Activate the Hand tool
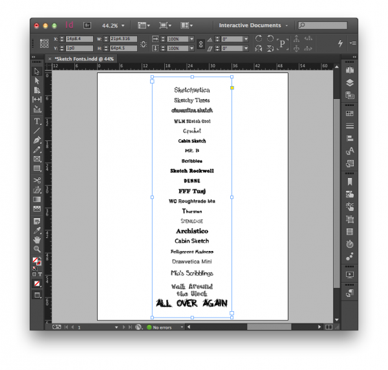This screenshot has width=388, height=370. (x=37, y=239)
